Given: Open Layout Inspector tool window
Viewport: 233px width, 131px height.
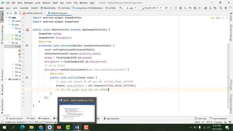Looking at the screenshot, I should (x=218, y=119).
